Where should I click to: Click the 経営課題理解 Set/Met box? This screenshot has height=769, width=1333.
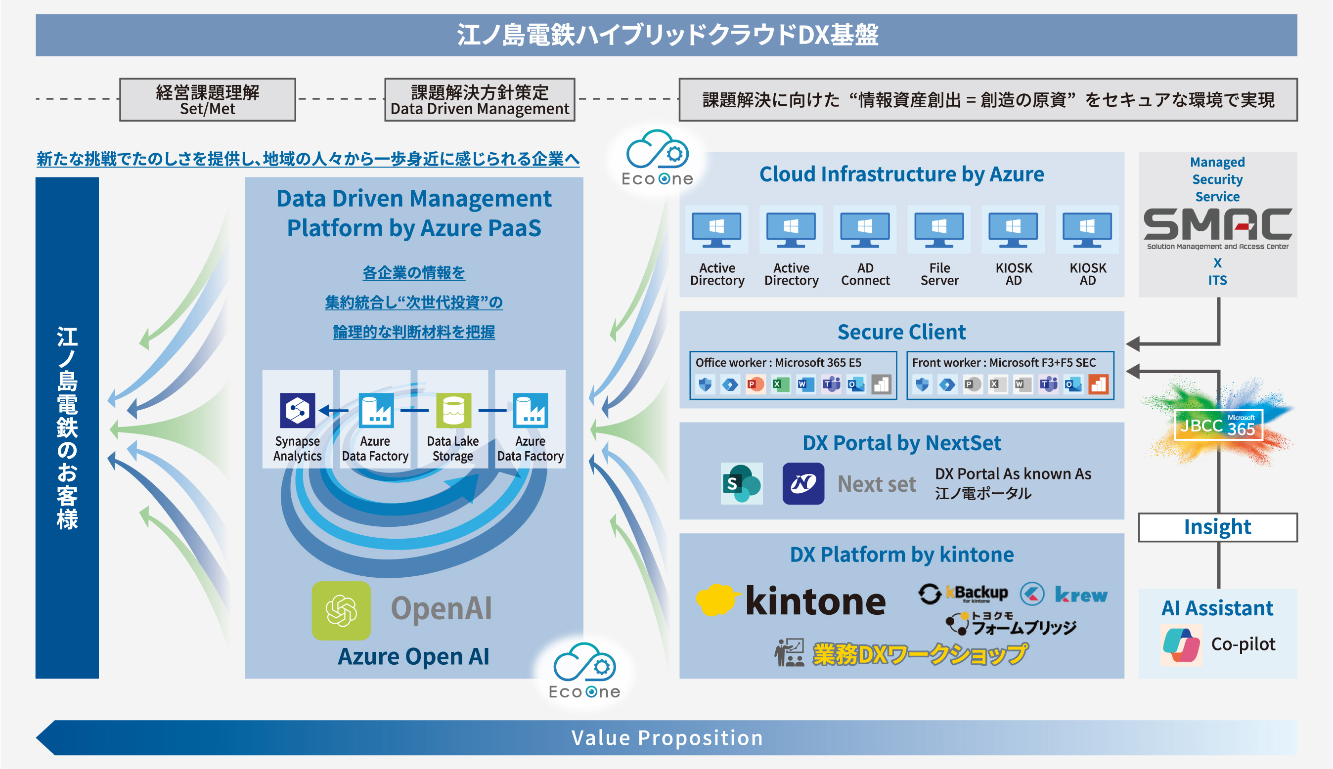click(208, 100)
